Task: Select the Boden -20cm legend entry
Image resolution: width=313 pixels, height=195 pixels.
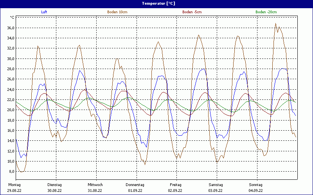Action: [x=266, y=12]
